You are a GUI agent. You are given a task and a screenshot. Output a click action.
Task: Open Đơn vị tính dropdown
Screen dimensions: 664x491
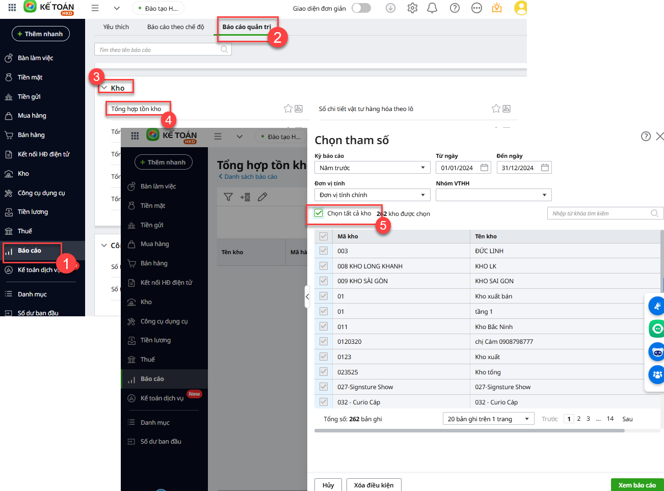[372, 195]
